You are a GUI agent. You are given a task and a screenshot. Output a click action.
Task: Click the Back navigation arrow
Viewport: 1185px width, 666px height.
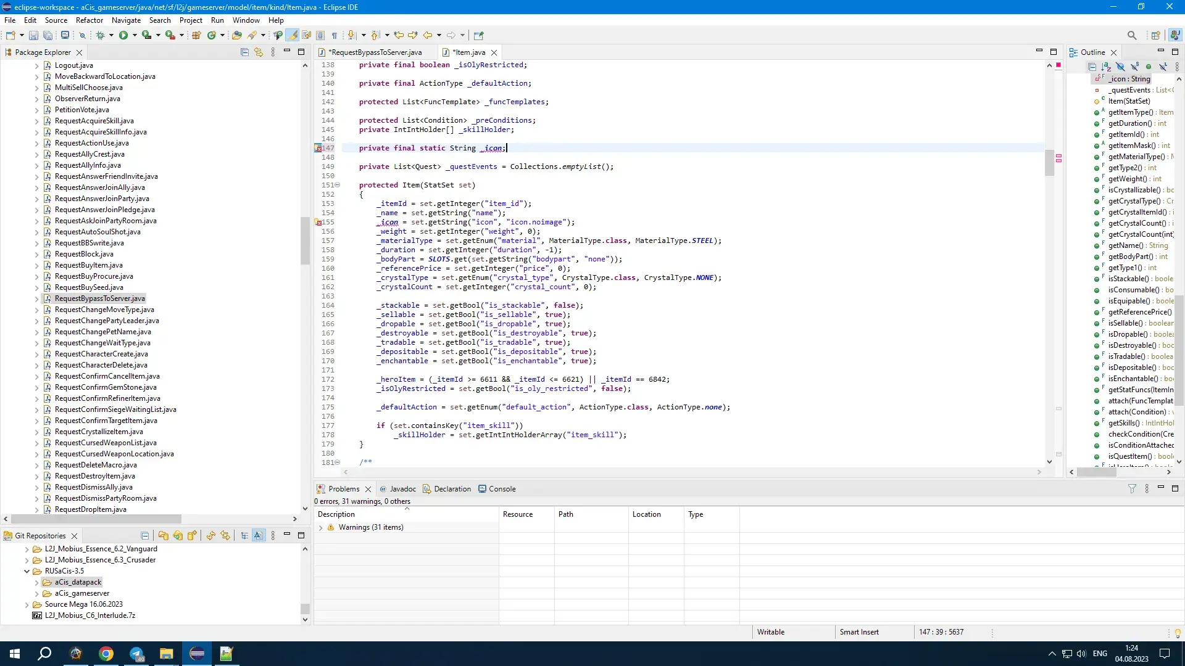(427, 35)
